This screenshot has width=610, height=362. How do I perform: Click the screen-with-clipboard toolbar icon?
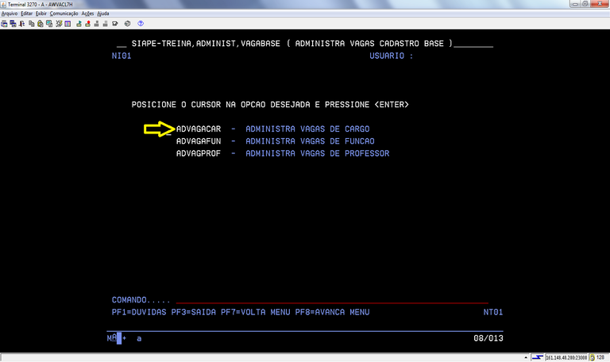click(49, 24)
